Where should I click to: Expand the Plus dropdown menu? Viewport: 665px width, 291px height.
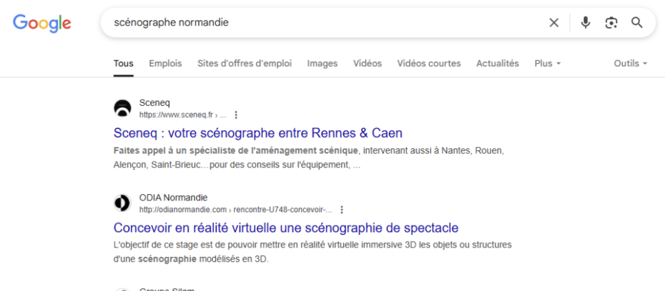tap(547, 63)
